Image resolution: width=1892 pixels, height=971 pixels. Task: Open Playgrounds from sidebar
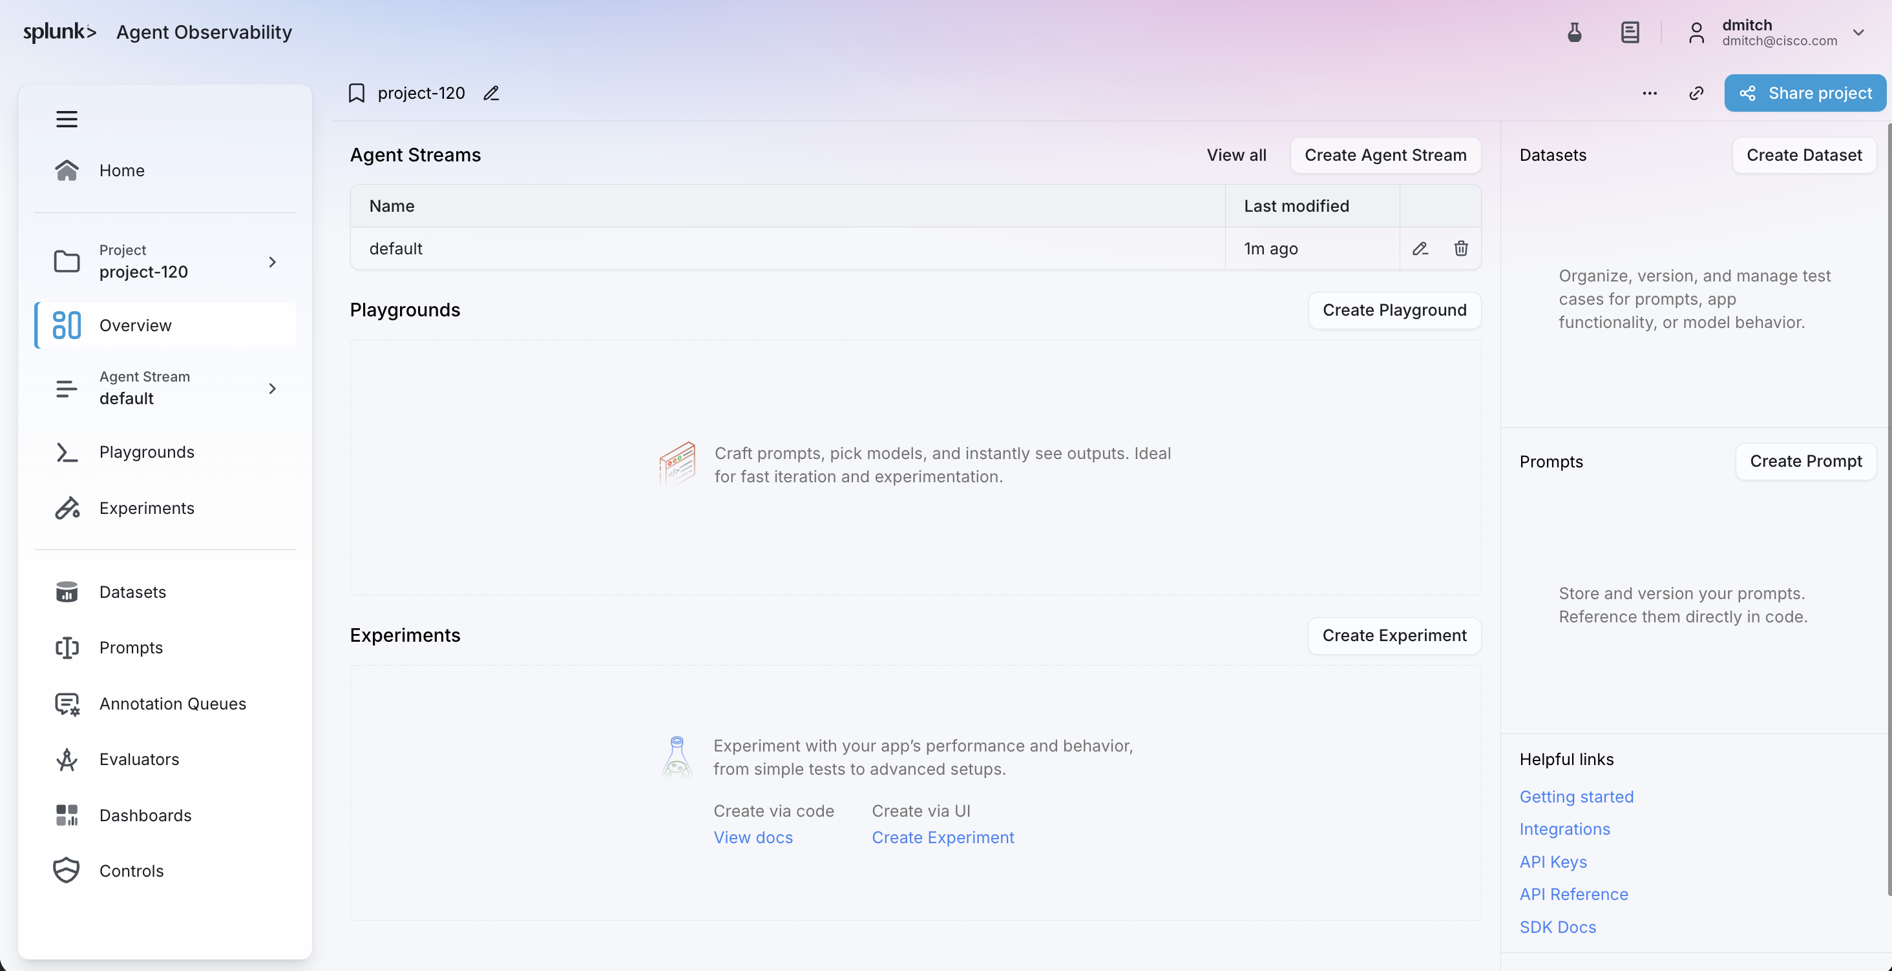coord(165,452)
